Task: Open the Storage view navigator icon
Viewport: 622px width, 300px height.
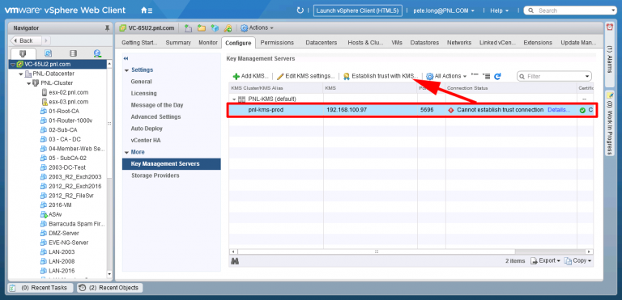Action: tap(73, 53)
